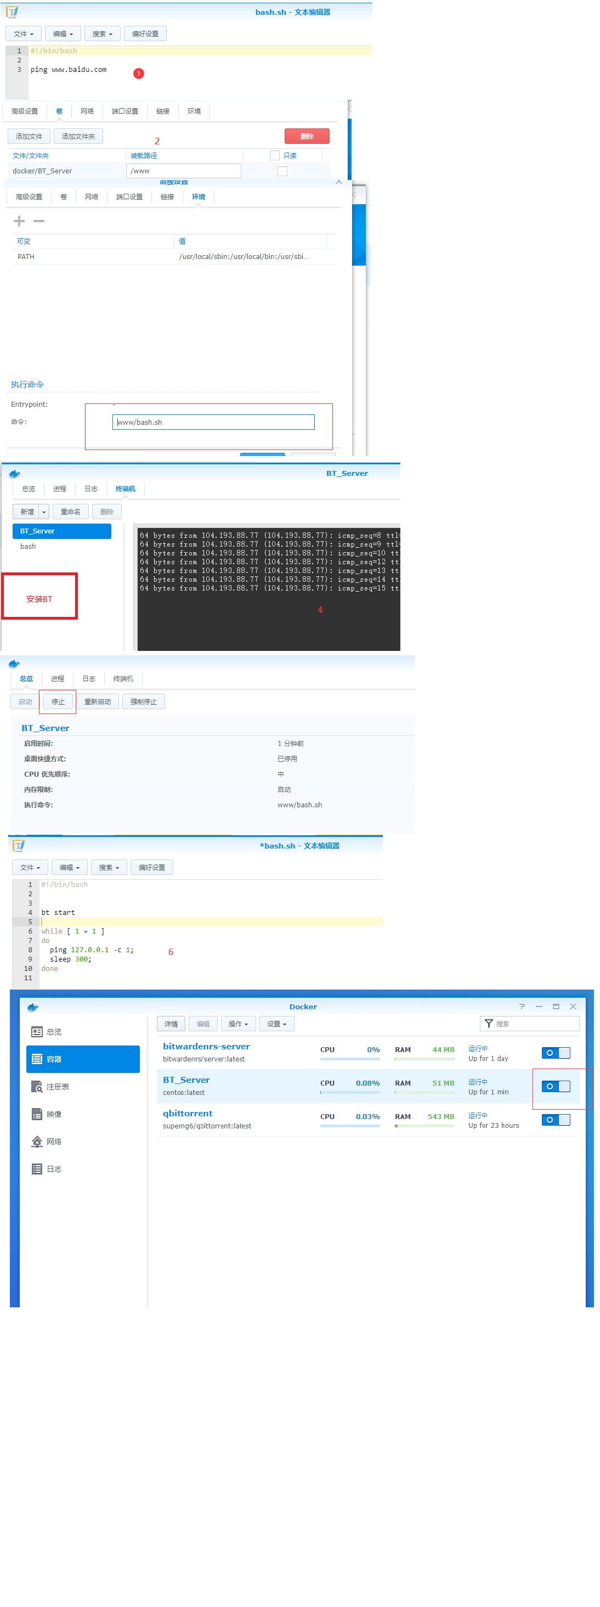Click the filter funnel icon in the Docker search box
Viewport: 600px width, 1607px height.
489,1024
